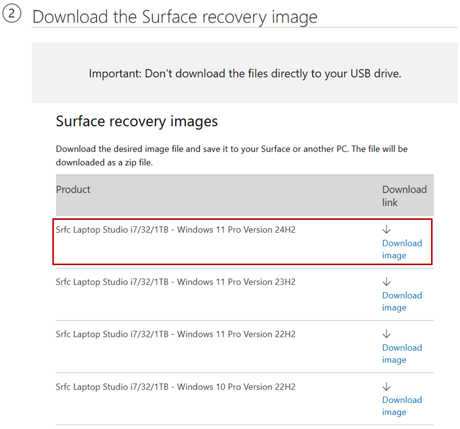Click the download arrow for Windows 10 22H2
Screen dimensions: 460x429
387,386
